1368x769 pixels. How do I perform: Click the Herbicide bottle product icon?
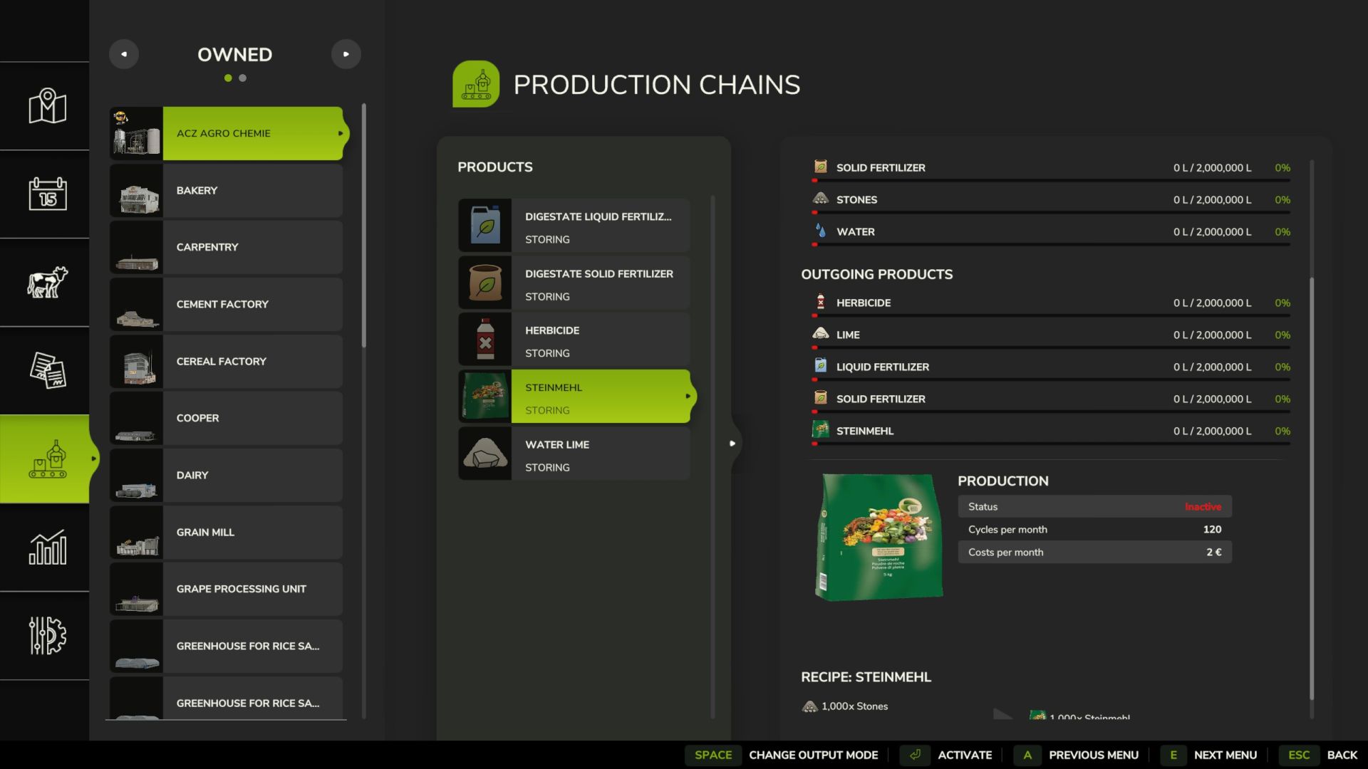(485, 340)
